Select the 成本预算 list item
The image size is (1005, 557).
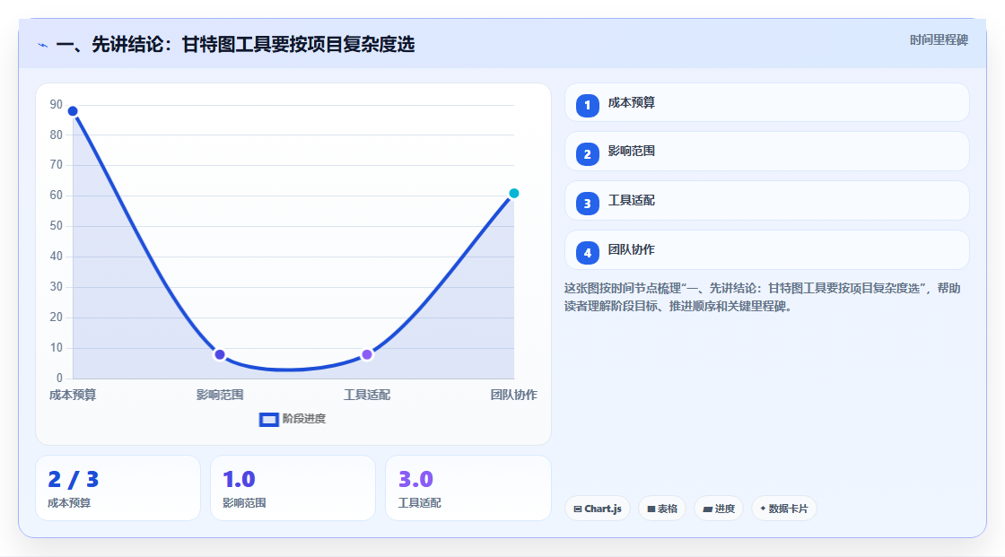766,102
